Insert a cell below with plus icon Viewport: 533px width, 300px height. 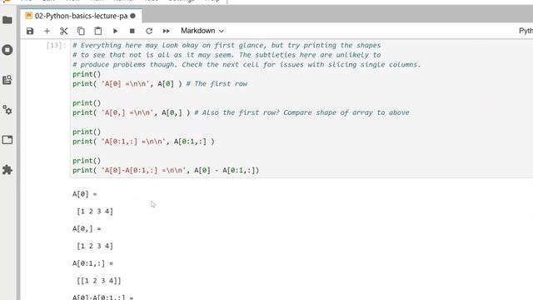tap(47, 31)
